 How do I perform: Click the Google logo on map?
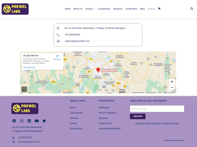pos(98,90)
